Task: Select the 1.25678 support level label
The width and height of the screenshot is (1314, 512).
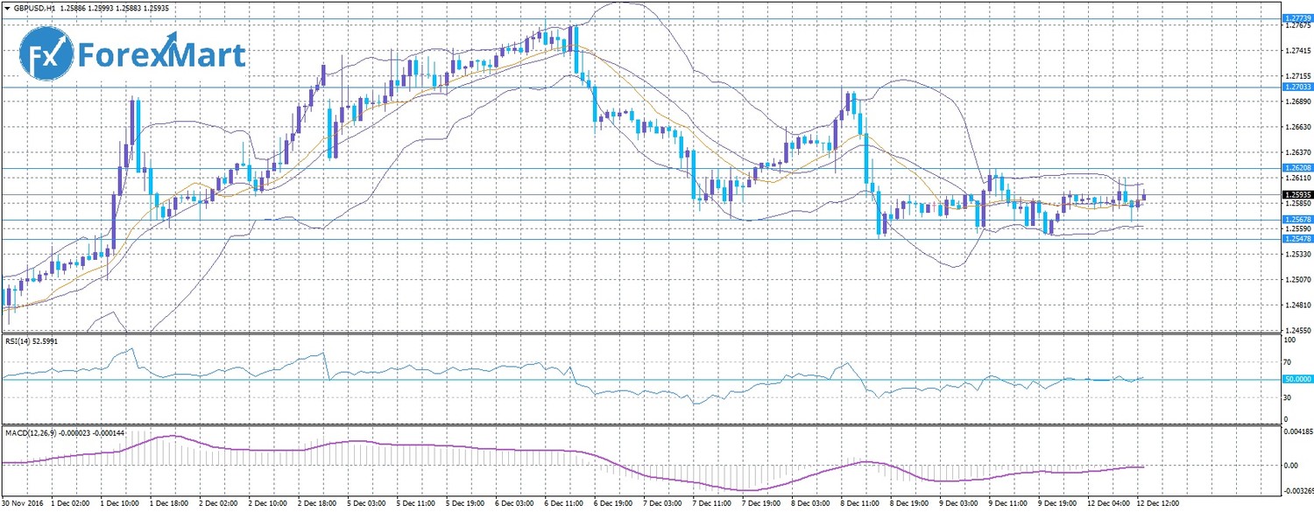Action: coord(1296,219)
